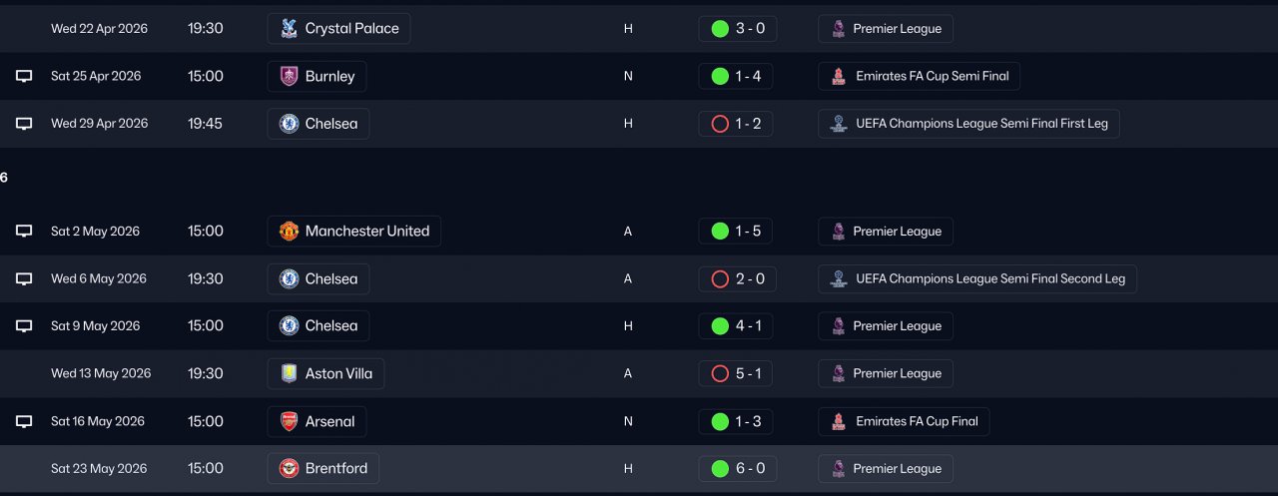1278x496 pixels.
Task: Select the Sat 9 May 2026 Chelsea fixture row
Action: pos(499,325)
